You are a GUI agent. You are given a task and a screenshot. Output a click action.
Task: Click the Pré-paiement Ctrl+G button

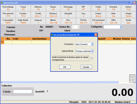pyautogui.click(x=98, y=21)
